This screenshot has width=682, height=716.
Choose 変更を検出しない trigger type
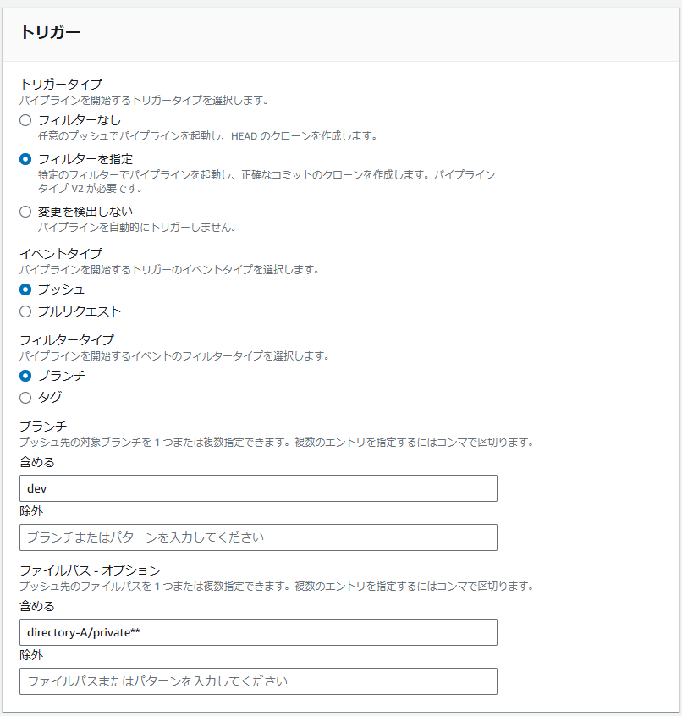coord(25,212)
